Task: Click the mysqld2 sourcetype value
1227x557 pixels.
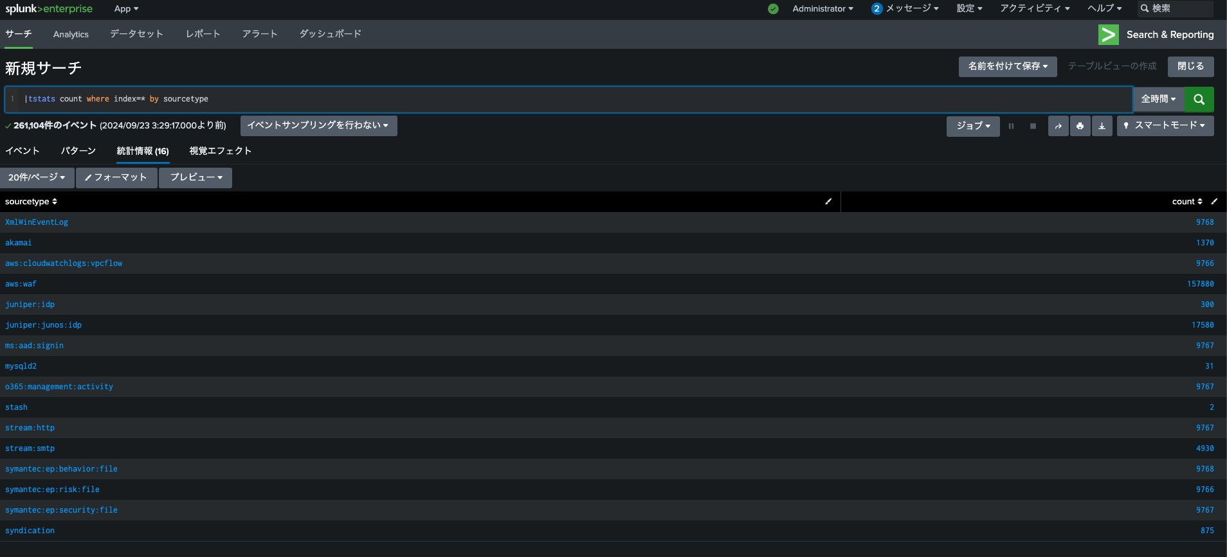Action: pyautogui.click(x=21, y=366)
